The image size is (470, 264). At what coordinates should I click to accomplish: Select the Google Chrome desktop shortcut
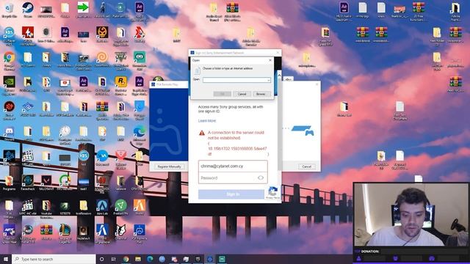(x=9, y=60)
